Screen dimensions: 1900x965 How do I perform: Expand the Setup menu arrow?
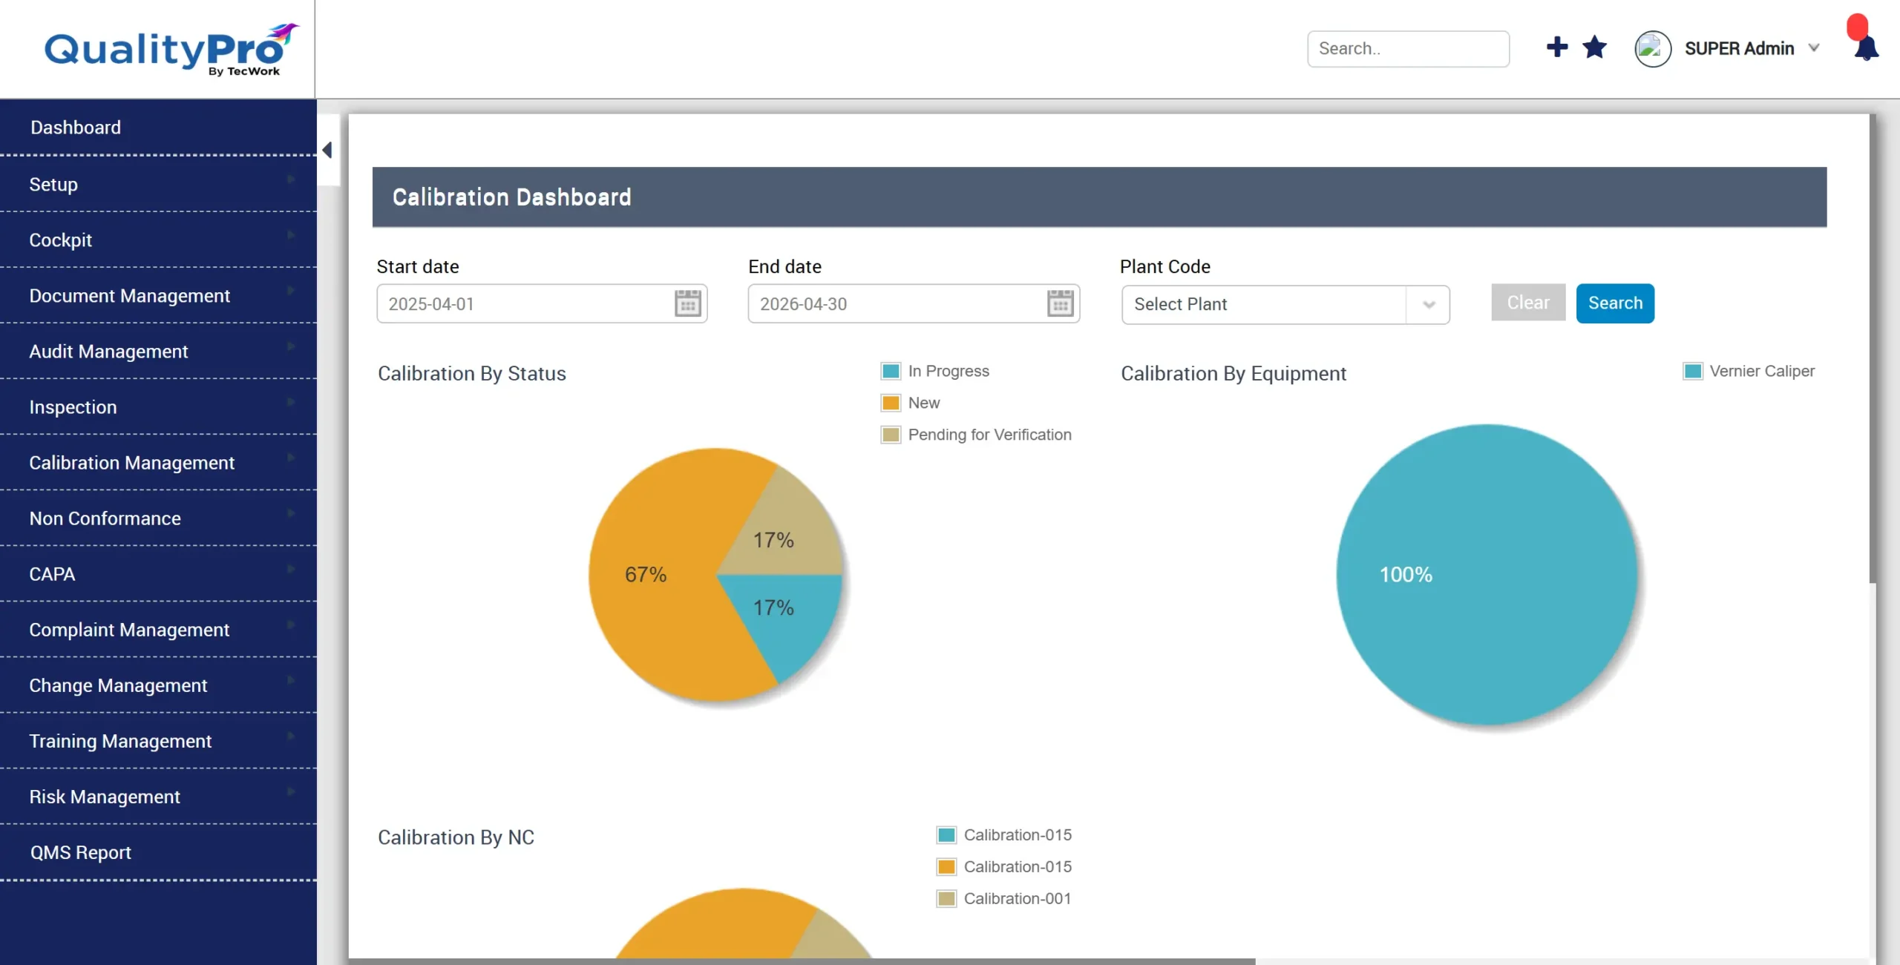tap(291, 179)
